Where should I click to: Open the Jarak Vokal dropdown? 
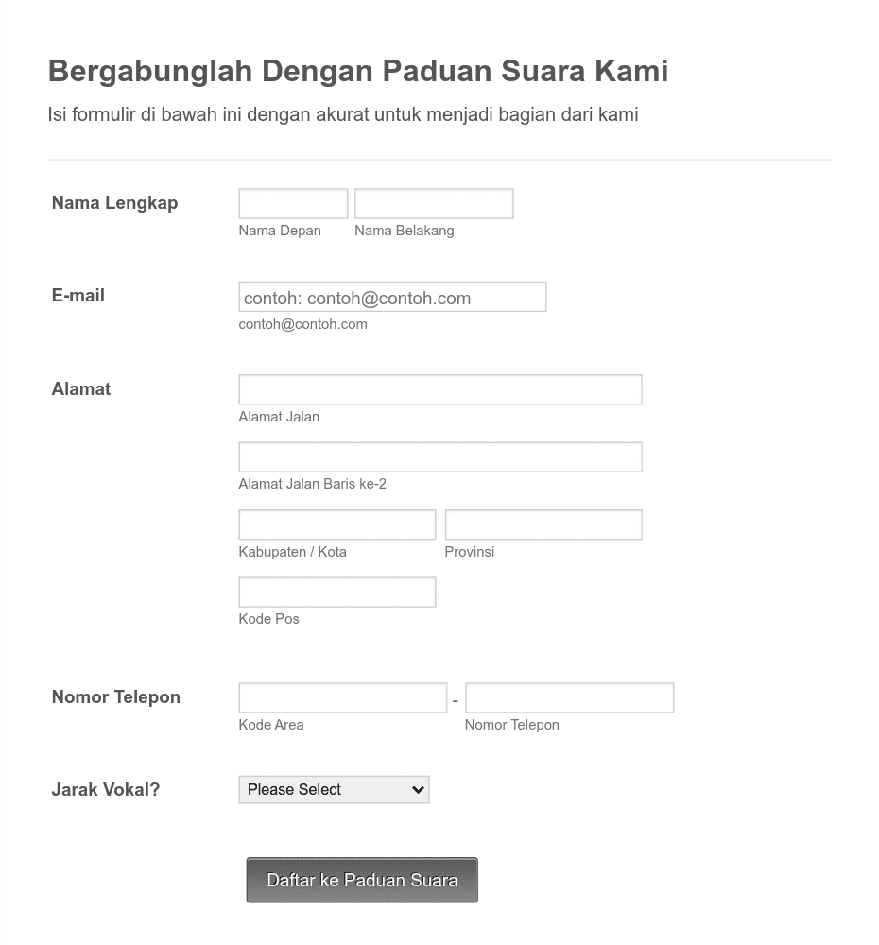tap(334, 789)
